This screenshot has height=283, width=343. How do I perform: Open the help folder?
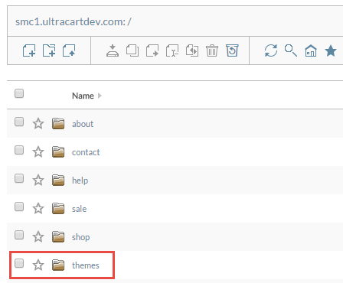[80, 181]
